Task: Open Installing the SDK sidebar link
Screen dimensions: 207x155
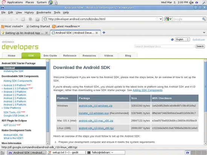Action: [x=14, y=71]
